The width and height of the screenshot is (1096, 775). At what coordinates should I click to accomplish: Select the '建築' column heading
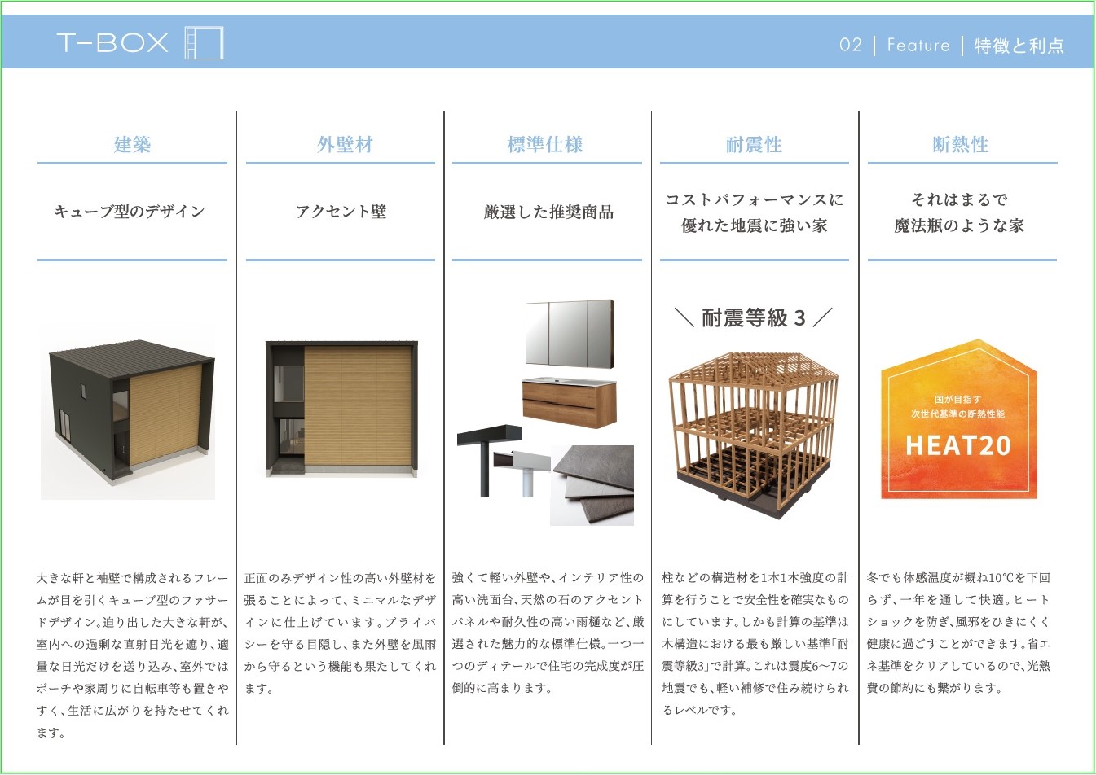coord(132,144)
